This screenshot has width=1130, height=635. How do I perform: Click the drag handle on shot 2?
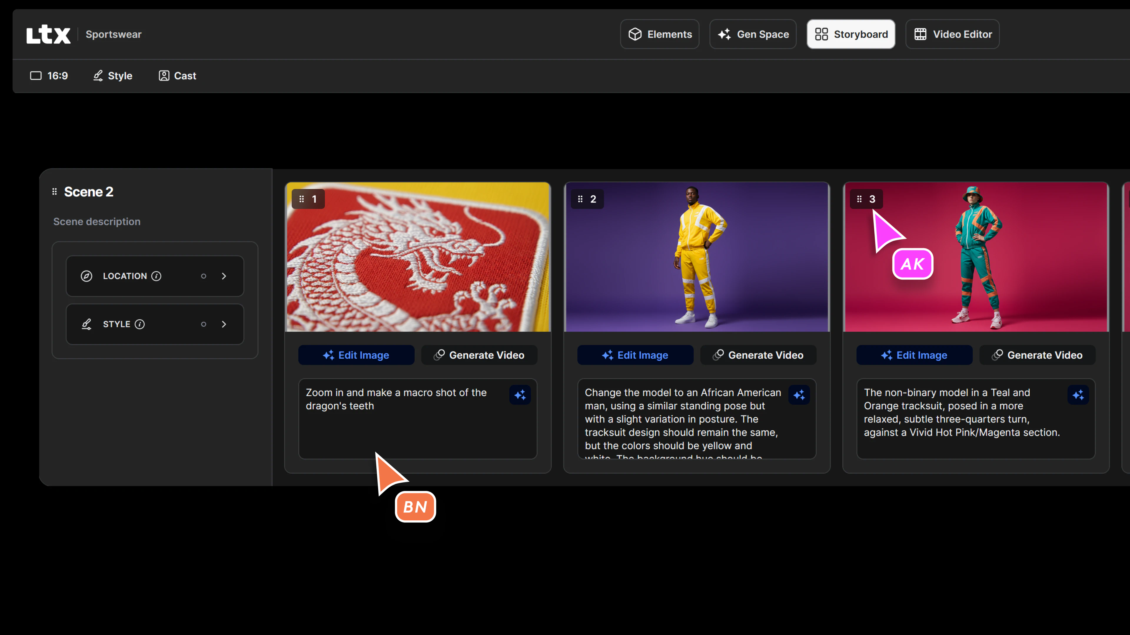(x=580, y=199)
